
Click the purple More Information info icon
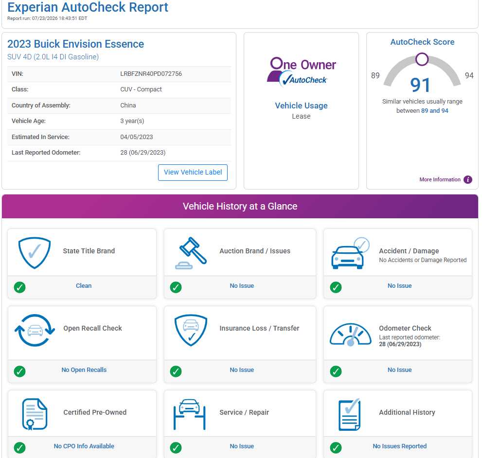click(468, 179)
